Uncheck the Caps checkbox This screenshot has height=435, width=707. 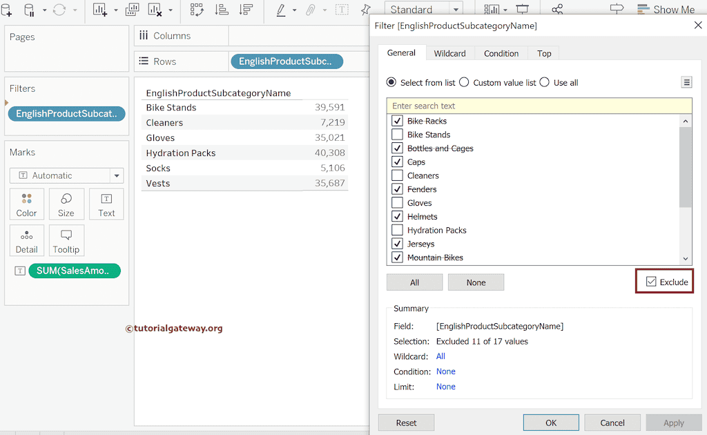[x=397, y=162]
